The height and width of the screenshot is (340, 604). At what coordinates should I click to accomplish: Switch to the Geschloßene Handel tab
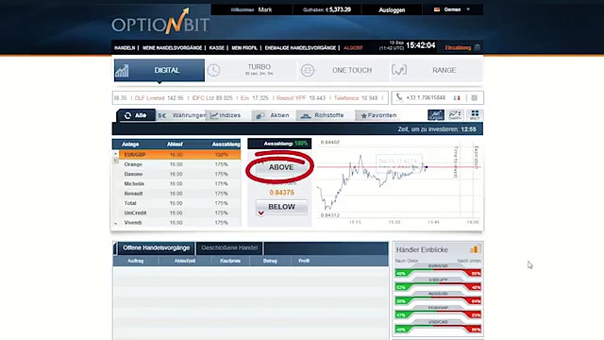coord(229,247)
